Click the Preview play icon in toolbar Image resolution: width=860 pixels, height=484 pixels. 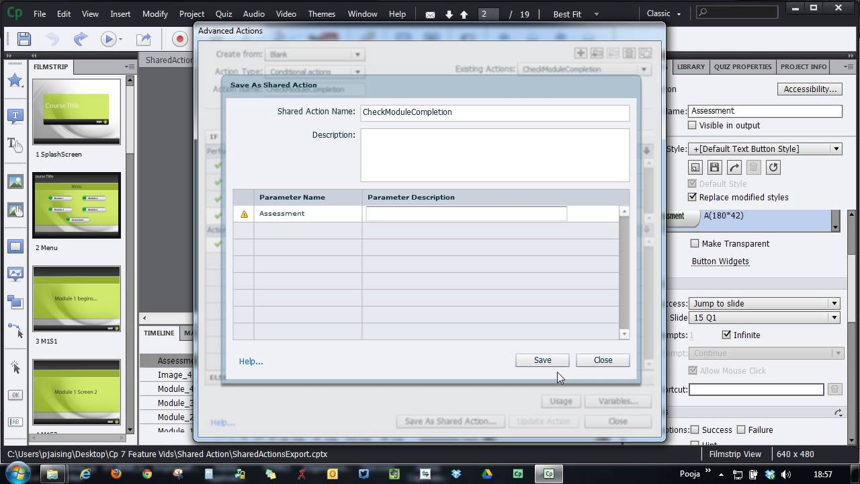[108, 39]
